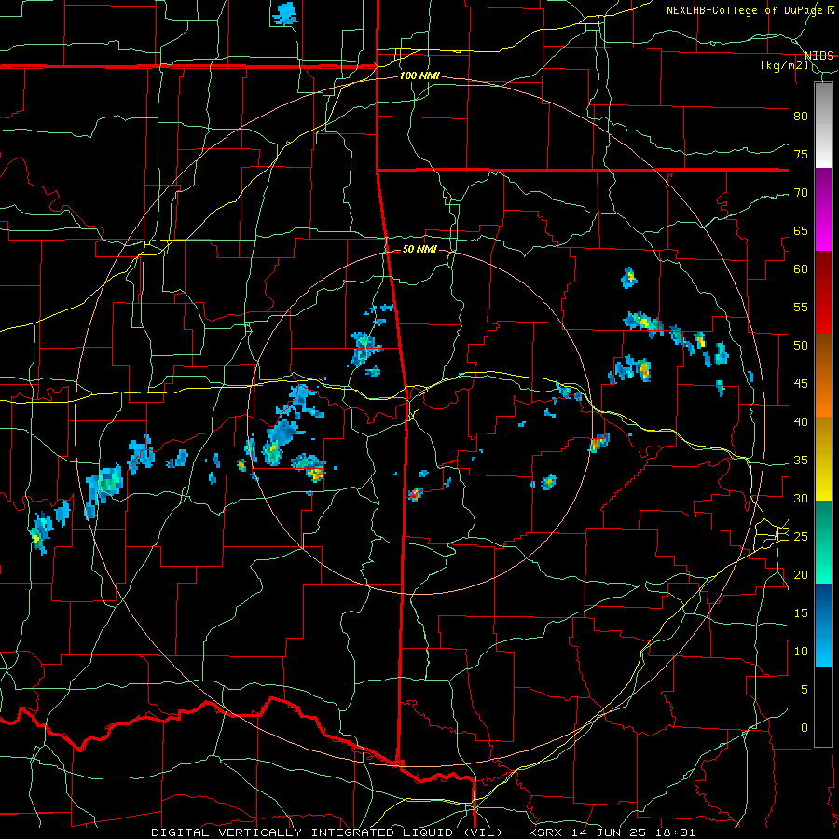
Task: Click the NIDS label above the scale
Action: (x=818, y=55)
